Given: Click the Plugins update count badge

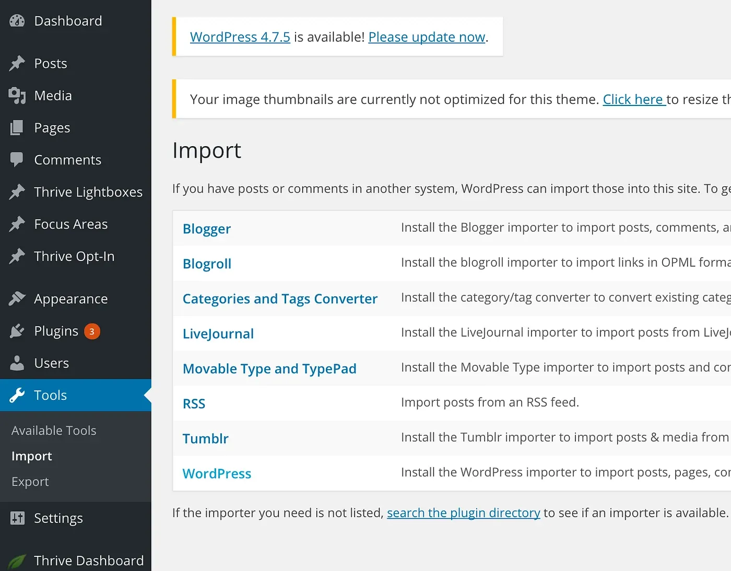Looking at the screenshot, I should click(x=92, y=331).
